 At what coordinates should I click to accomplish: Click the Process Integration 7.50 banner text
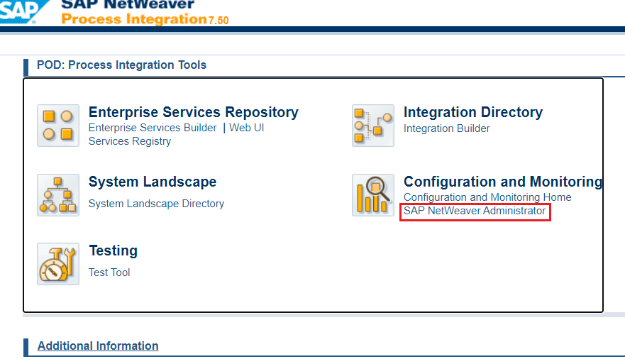pos(145,18)
